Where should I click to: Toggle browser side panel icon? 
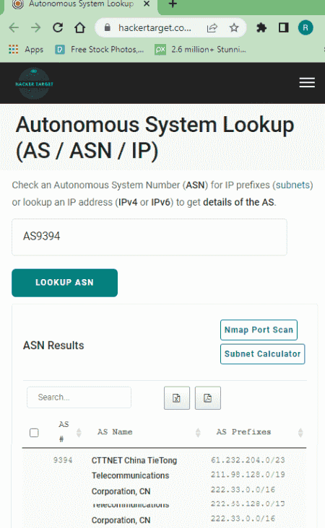click(284, 27)
